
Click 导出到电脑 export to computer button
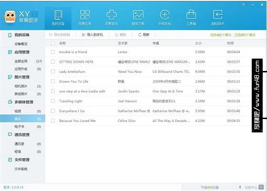point(60,35)
